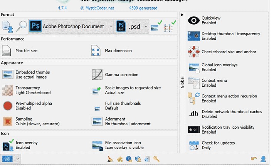Click File association icon overlay visible label

(124, 148)
